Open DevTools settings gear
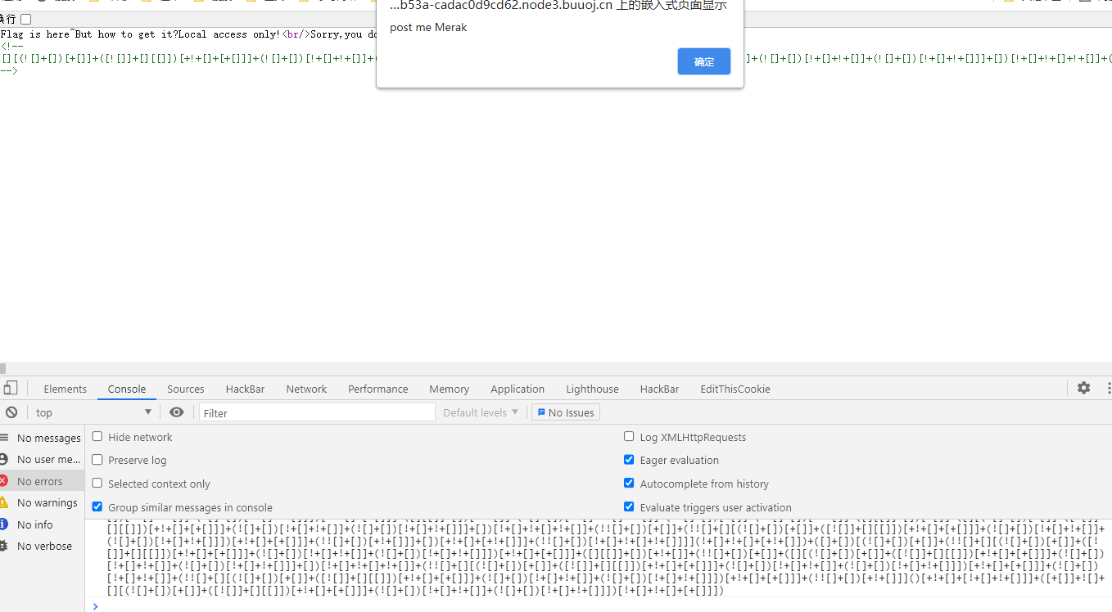Image resolution: width=1112 pixels, height=612 pixels. [x=1083, y=388]
